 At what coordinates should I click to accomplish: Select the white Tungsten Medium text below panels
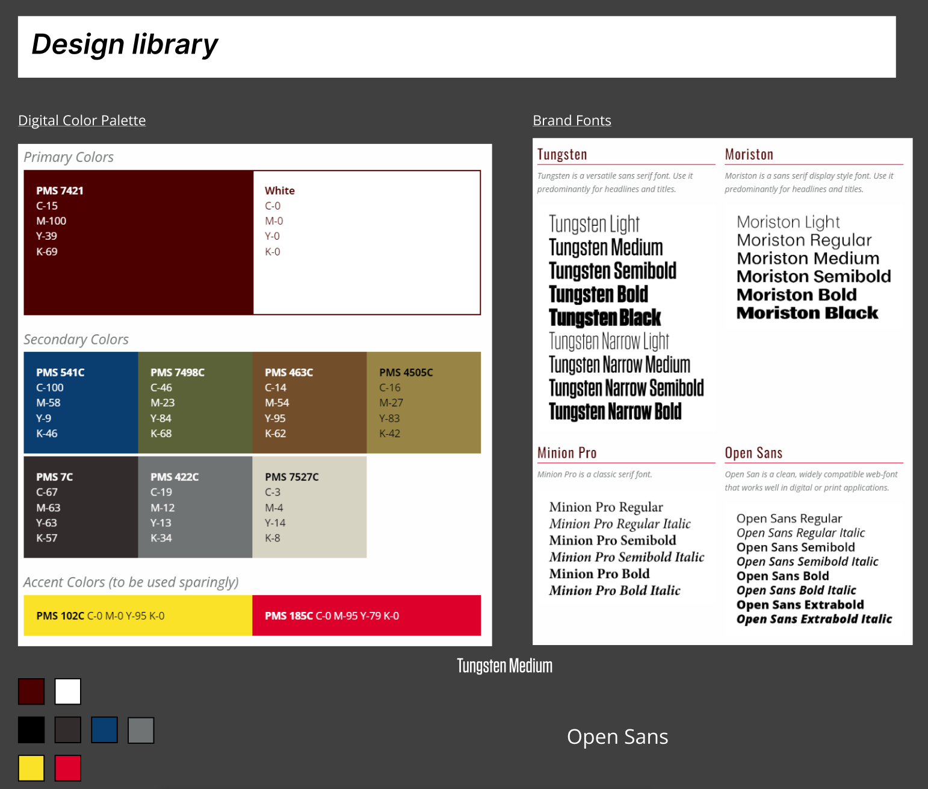[505, 666]
